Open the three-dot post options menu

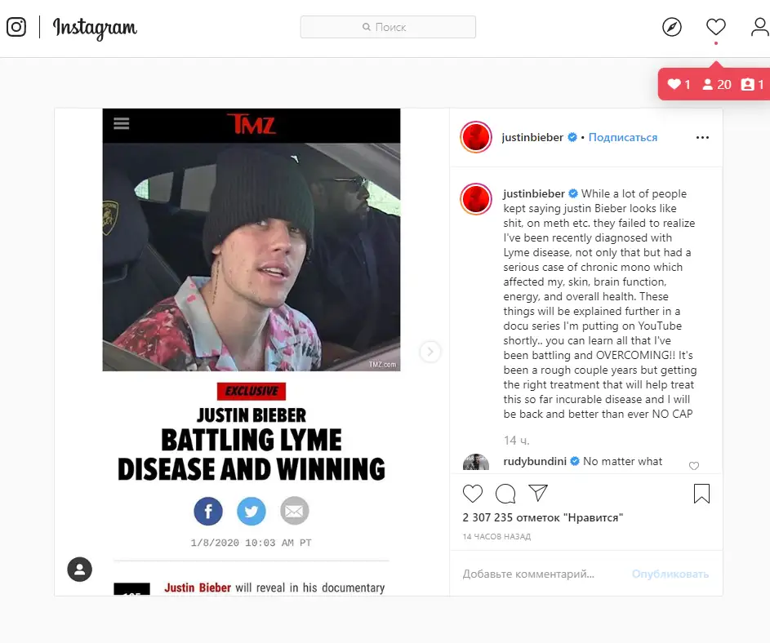pos(702,137)
